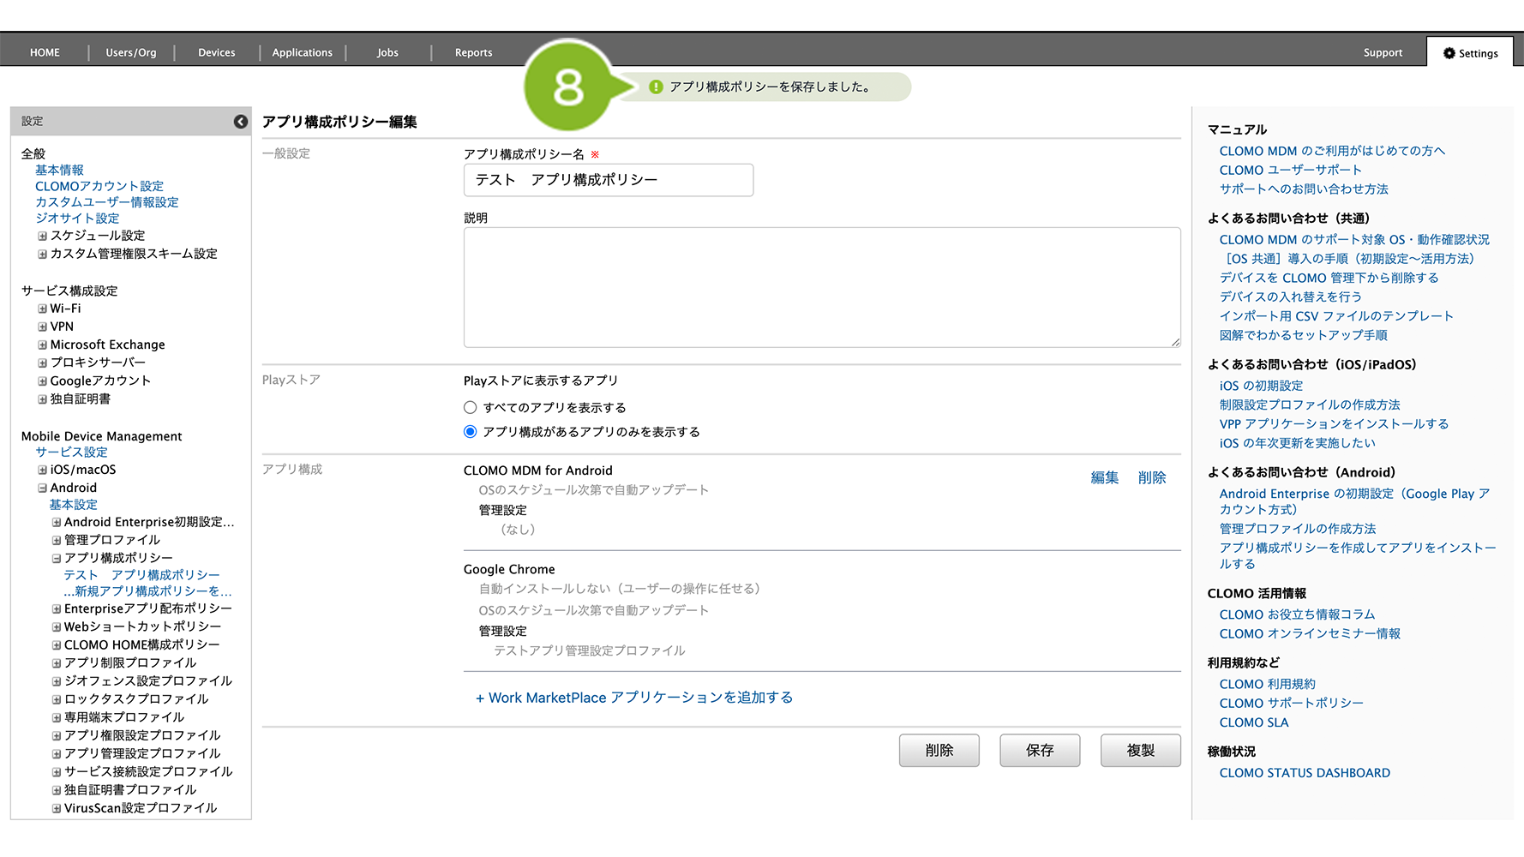Expand the Microsoft Exchange tree node
1524x857 pixels.
pos(42,345)
